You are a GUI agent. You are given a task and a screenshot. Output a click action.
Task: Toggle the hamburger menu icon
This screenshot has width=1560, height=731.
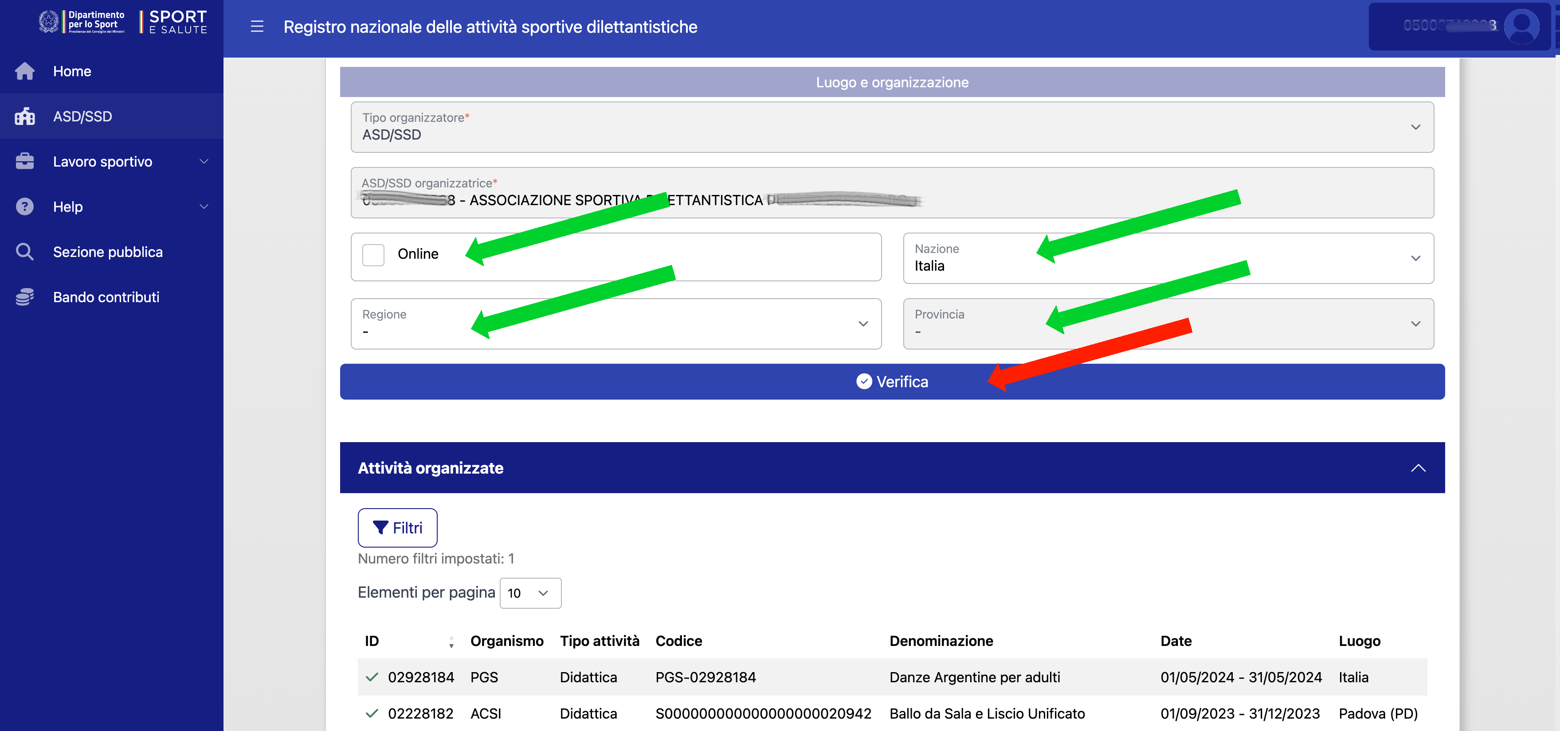[257, 27]
